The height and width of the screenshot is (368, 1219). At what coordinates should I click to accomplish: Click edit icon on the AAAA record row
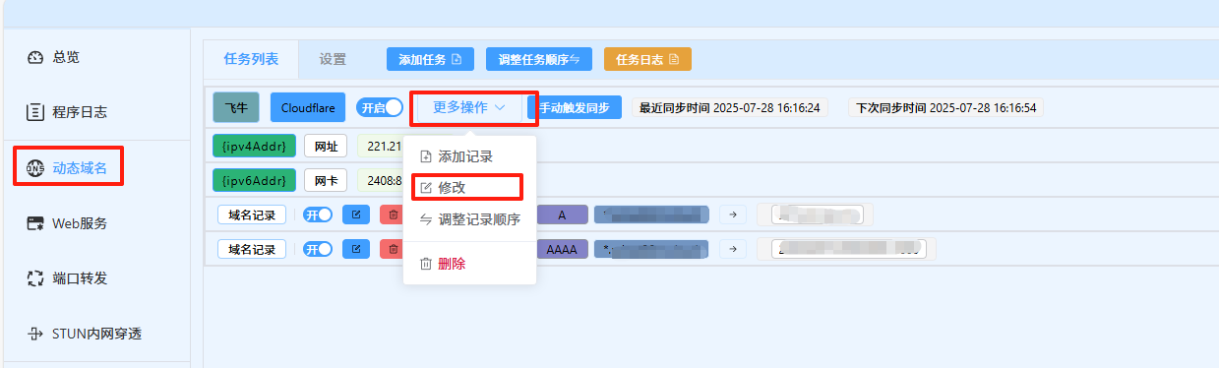[x=356, y=249]
